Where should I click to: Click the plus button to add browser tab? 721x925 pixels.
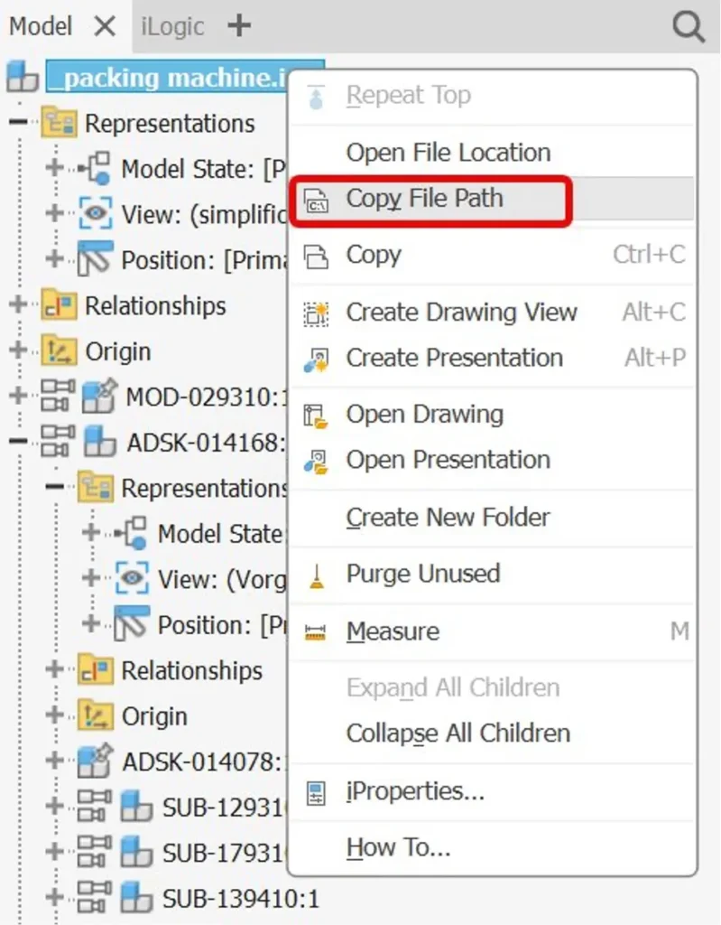tap(238, 26)
